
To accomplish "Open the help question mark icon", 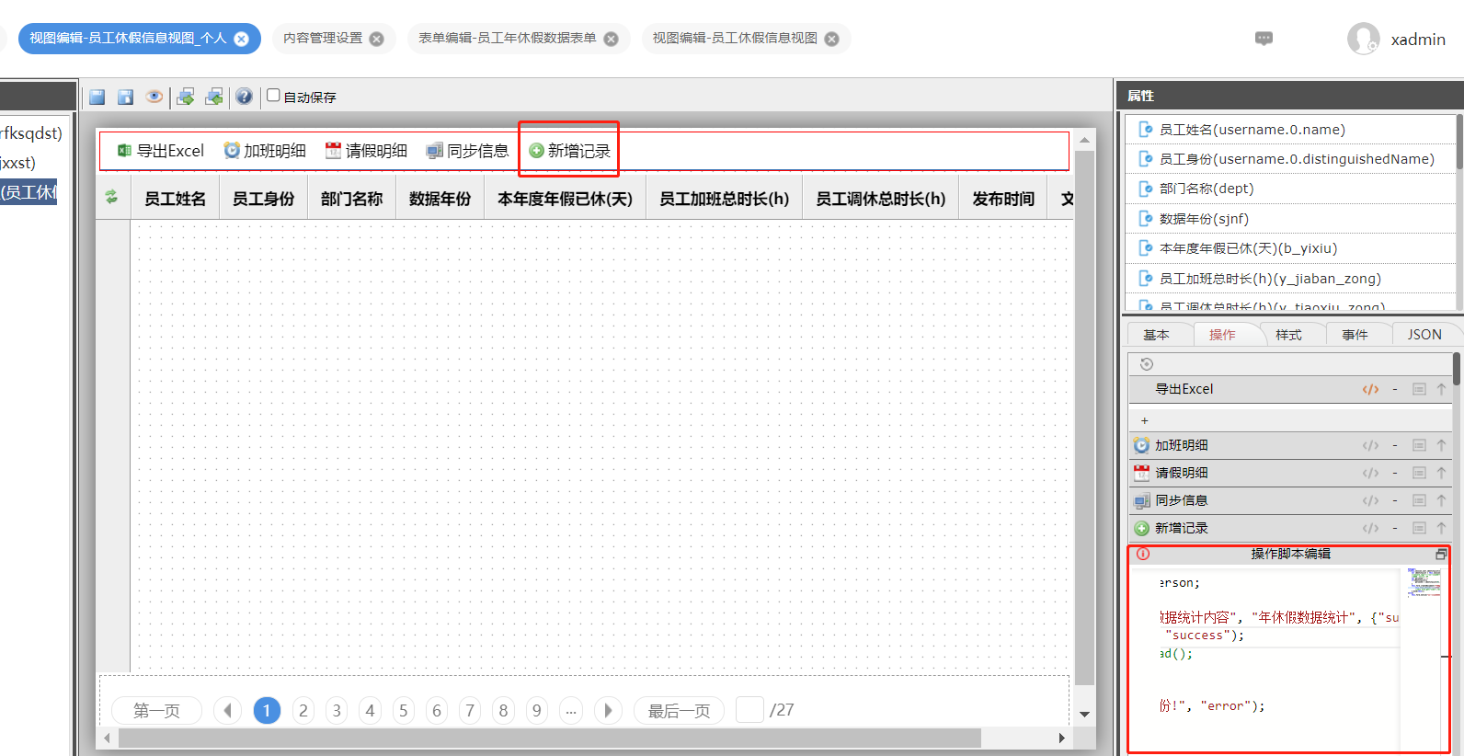I will 244,97.
